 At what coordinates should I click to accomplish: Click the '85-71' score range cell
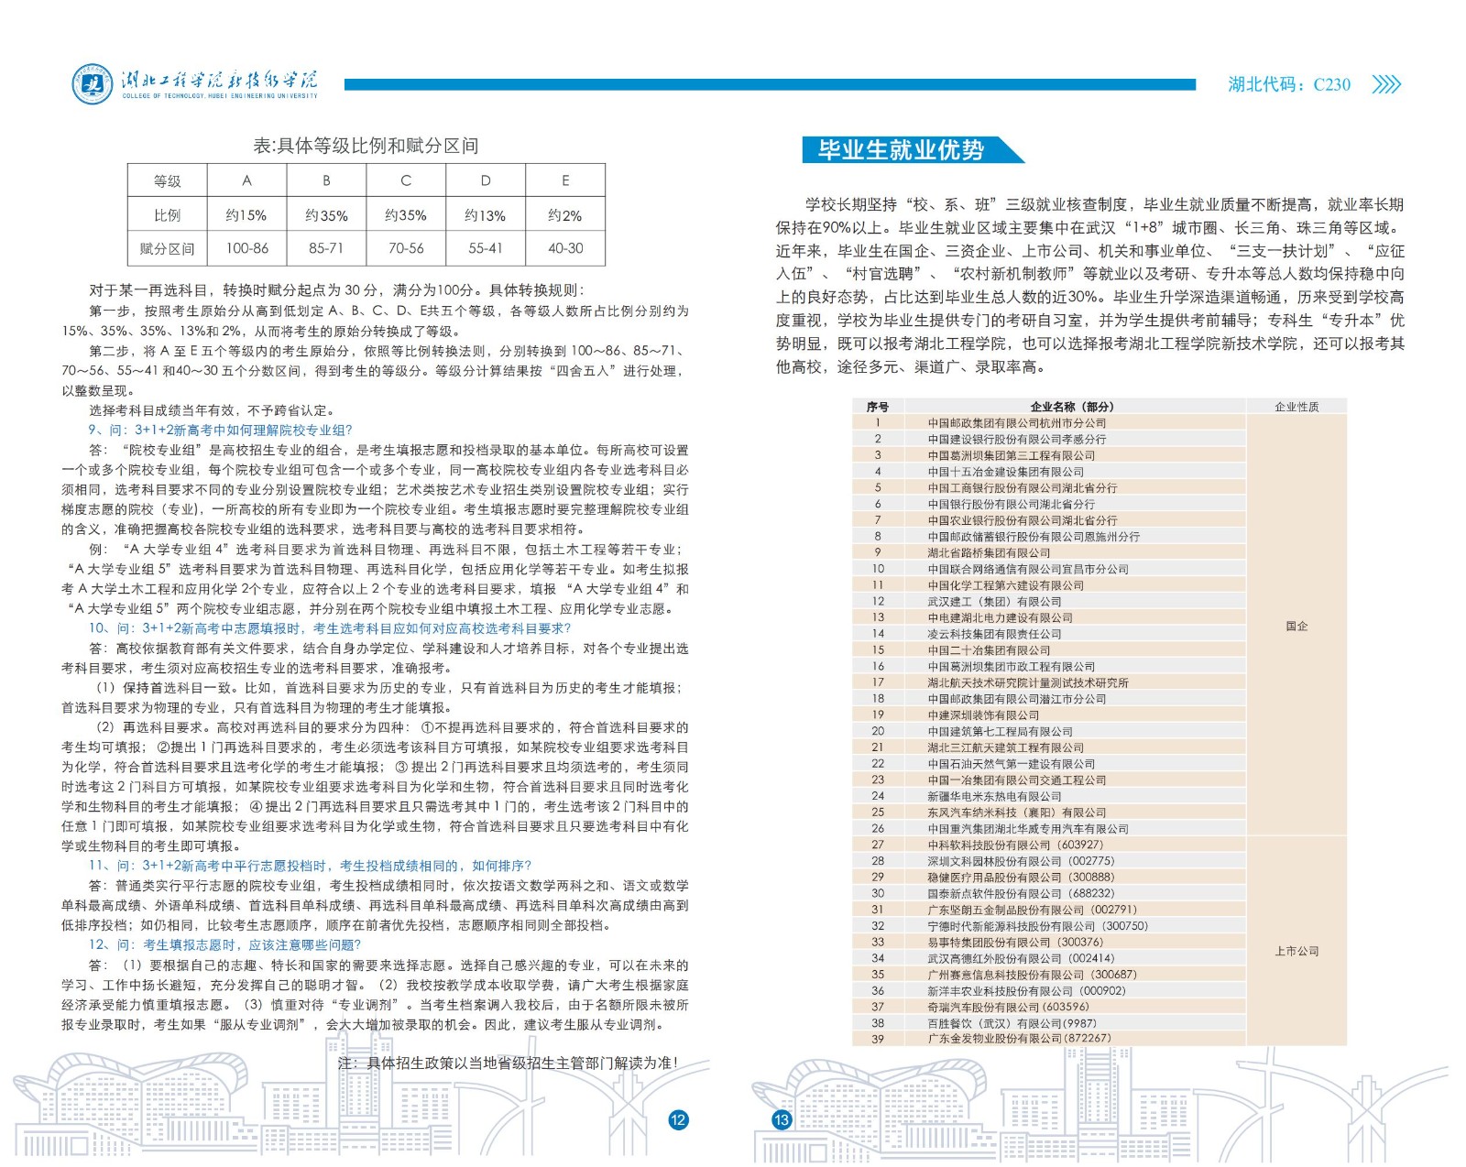[x=326, y=248]
